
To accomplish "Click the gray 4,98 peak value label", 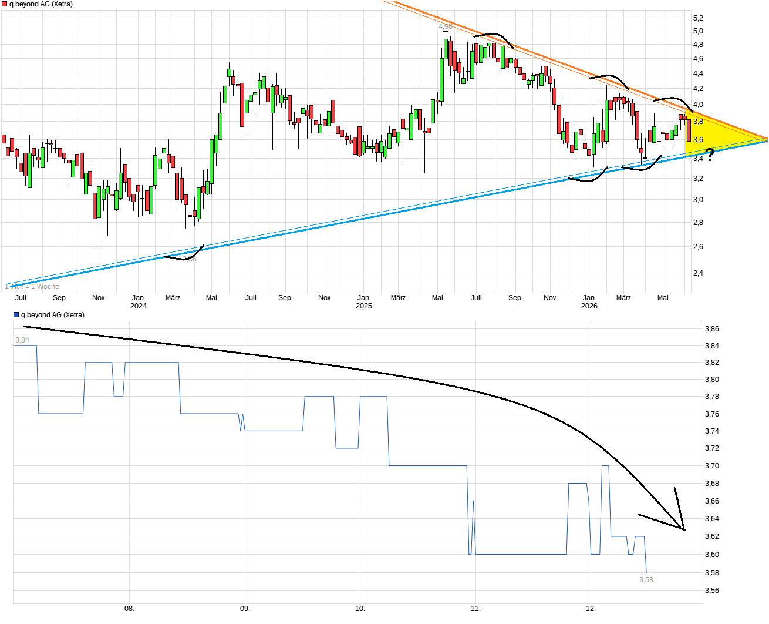I will click(x=446, y=26).
